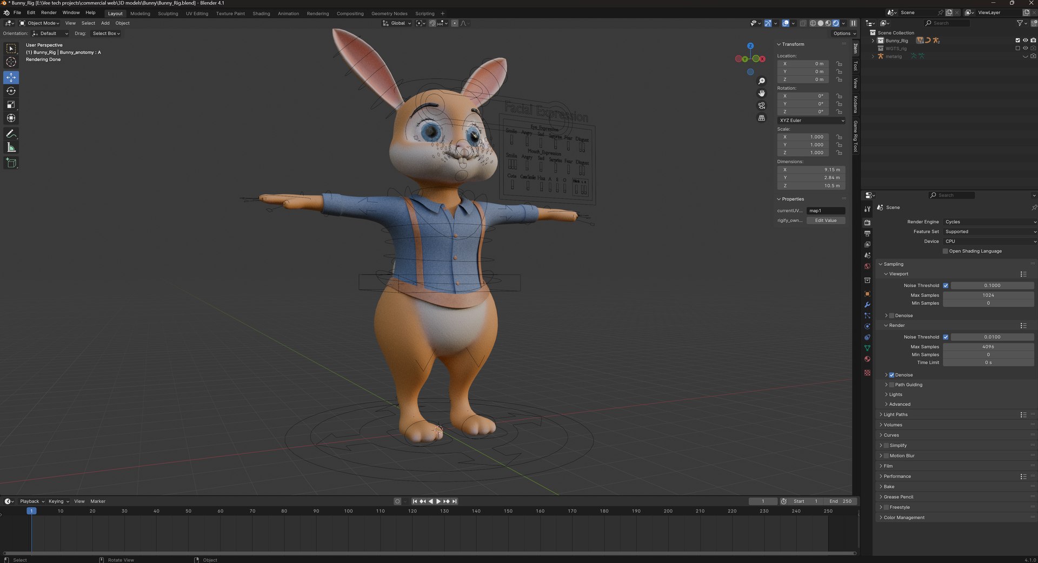Play animation forward in the timeline
This screenshot has height=563, width=1038.
click(x=438, y=501)
